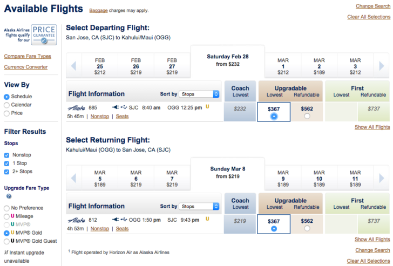Click the Alaska logo on flight 812
This screenshot has width=393, height=266.
point(77,220)
